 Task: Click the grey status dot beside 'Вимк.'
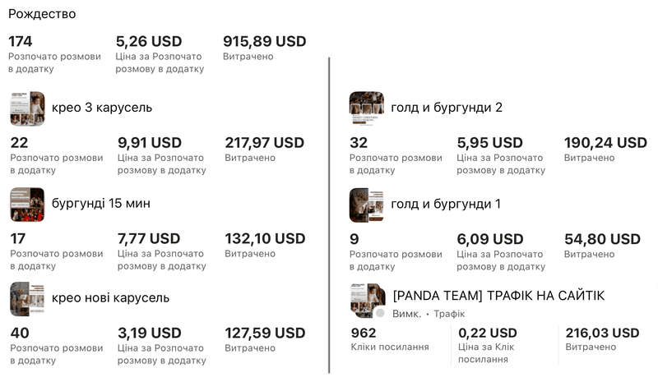[x=380, y=314]
